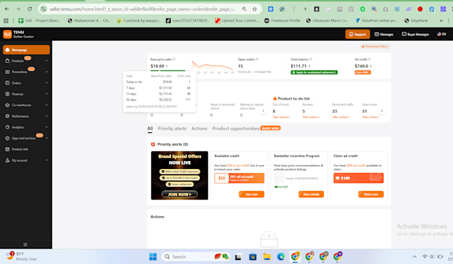This screenshot has width=453, height=264.
Task: Click the orange Support button
Action: click(357, 35)
